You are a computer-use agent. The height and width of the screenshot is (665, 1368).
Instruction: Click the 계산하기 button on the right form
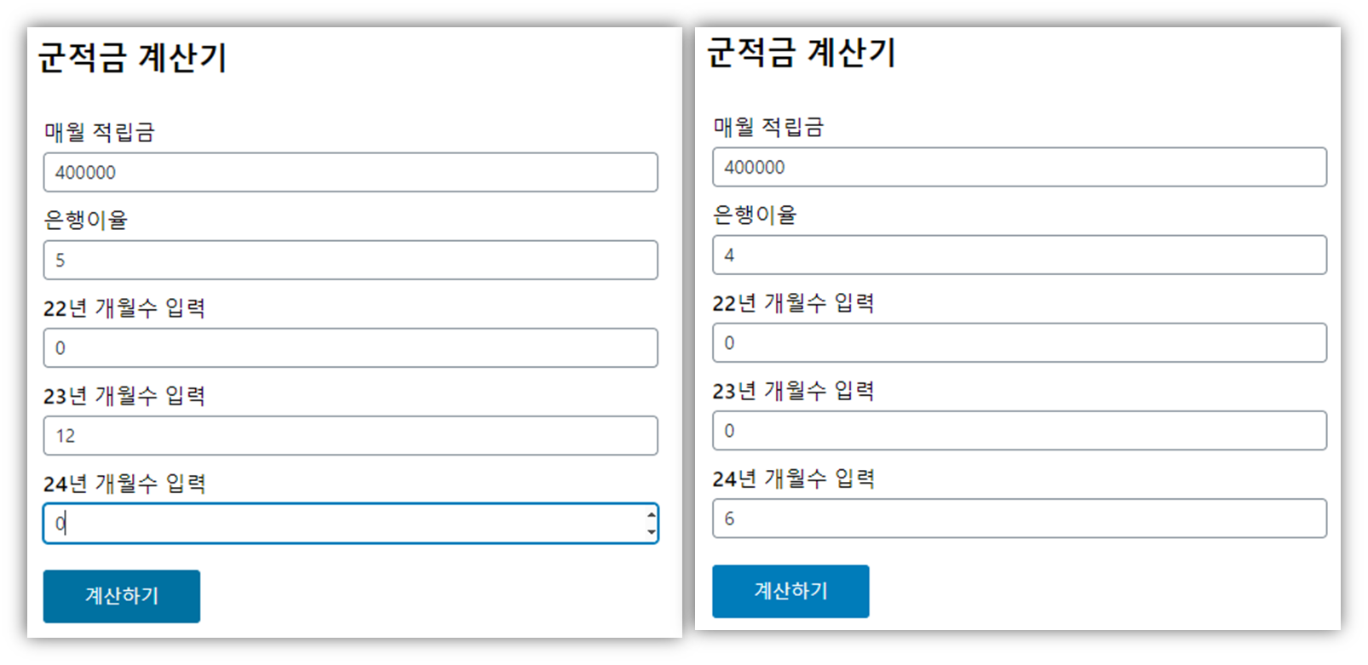point(790,591)
